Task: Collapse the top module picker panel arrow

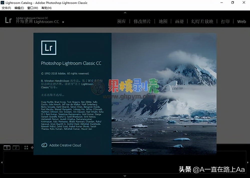Action: pos(125,13)
